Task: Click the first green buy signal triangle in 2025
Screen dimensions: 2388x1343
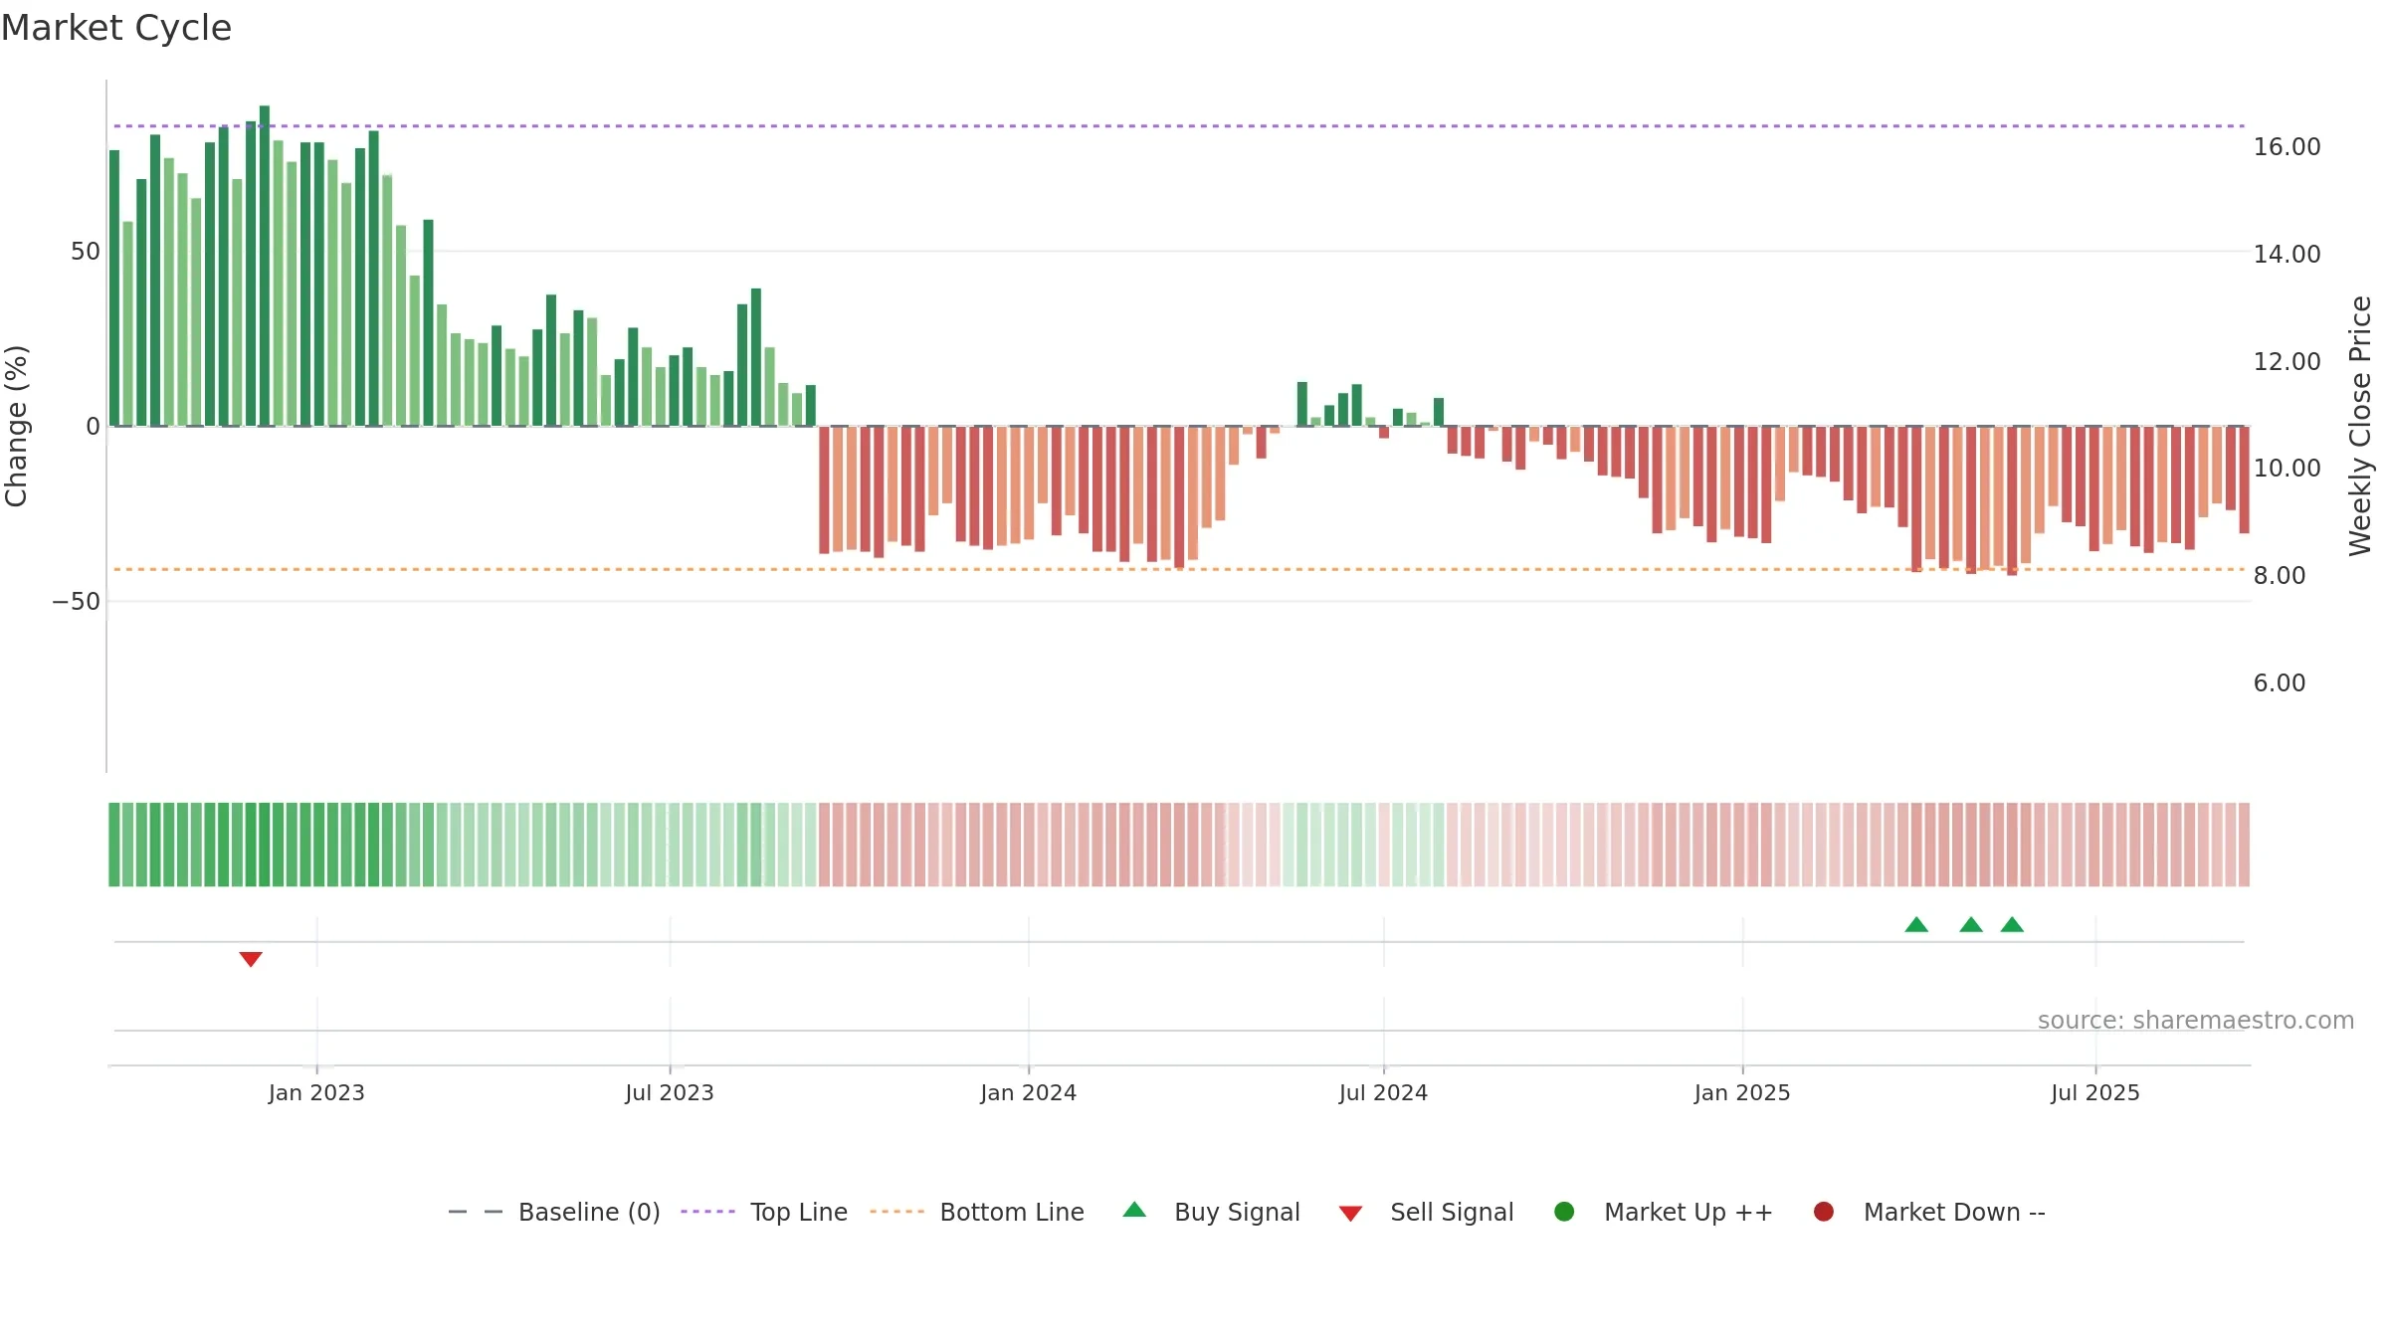Action: (1916, 925)
